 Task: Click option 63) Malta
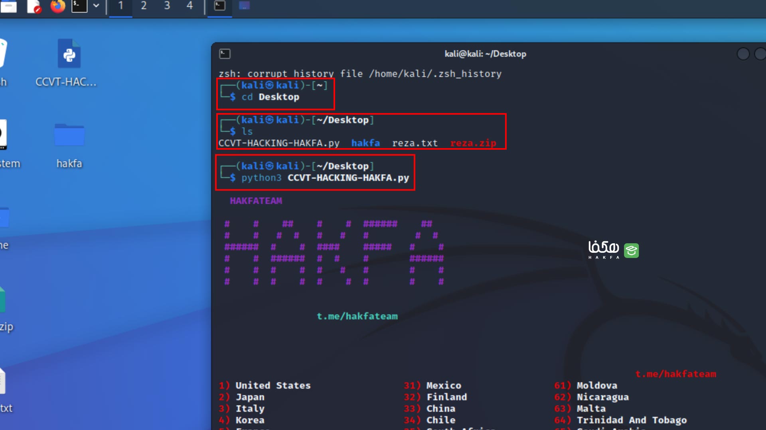pyautogui.click(x=580, y=408)
